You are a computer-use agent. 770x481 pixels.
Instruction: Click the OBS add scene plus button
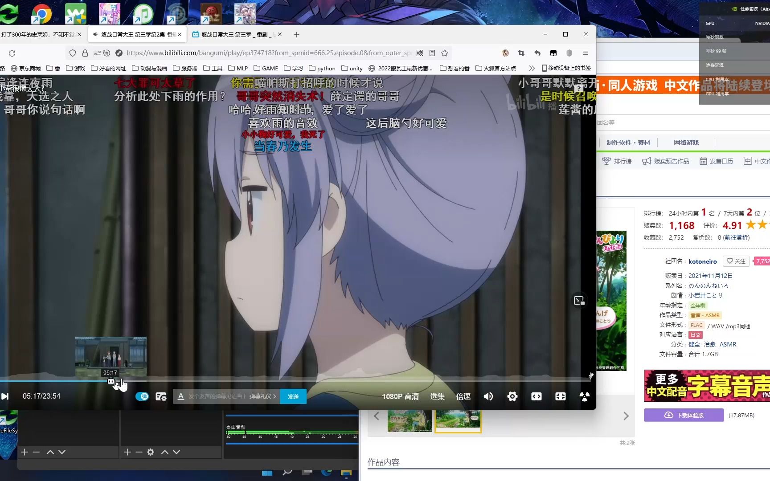[x=25, y=452]
